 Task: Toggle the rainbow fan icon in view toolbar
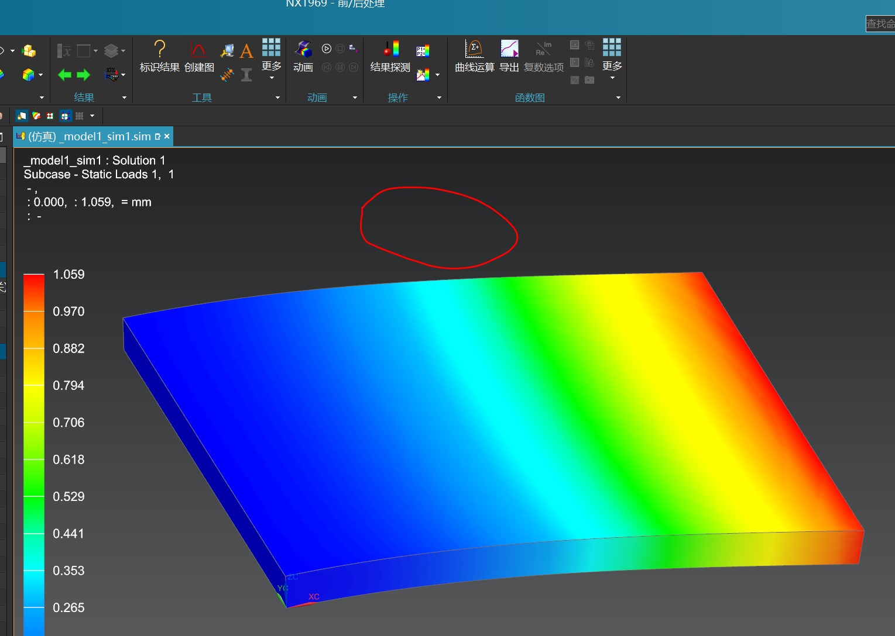tap(36, 116)
